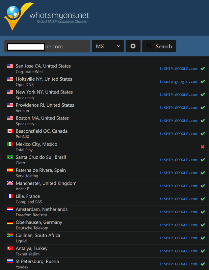Open the MX result for Paterna de Rivera
The width and height of the screenshot is (209, 270).
click(178, 173)
